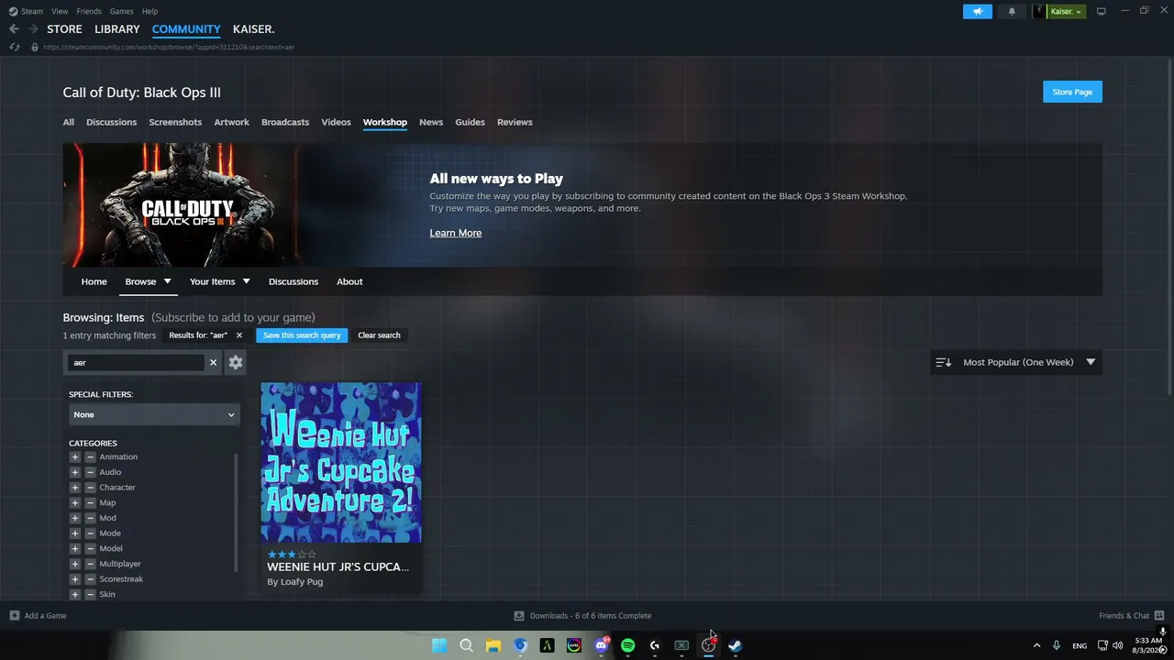Open the View menu

click(x=60, y=11)
